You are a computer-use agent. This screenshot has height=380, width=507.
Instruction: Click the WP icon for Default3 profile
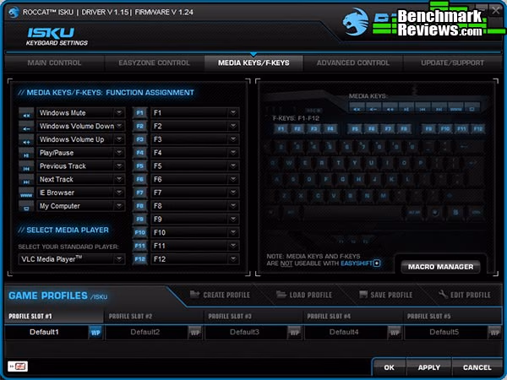[x=294, y=333]
